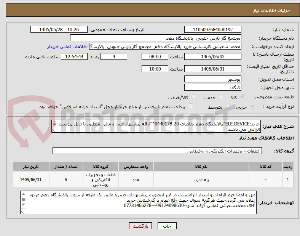Click the general need description textarea

click(x=156, y=127)
